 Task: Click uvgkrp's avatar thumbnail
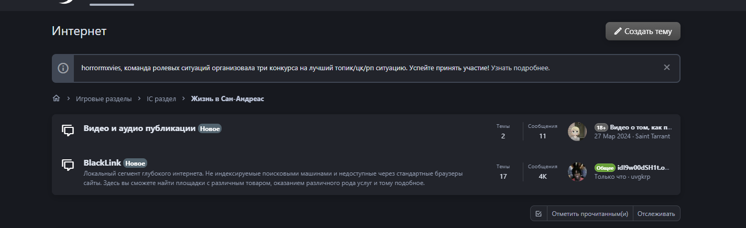[x=577, y=172]
